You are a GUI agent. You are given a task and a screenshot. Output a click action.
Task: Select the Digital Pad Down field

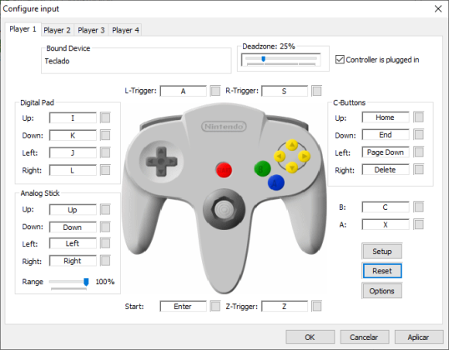point(73,135)
